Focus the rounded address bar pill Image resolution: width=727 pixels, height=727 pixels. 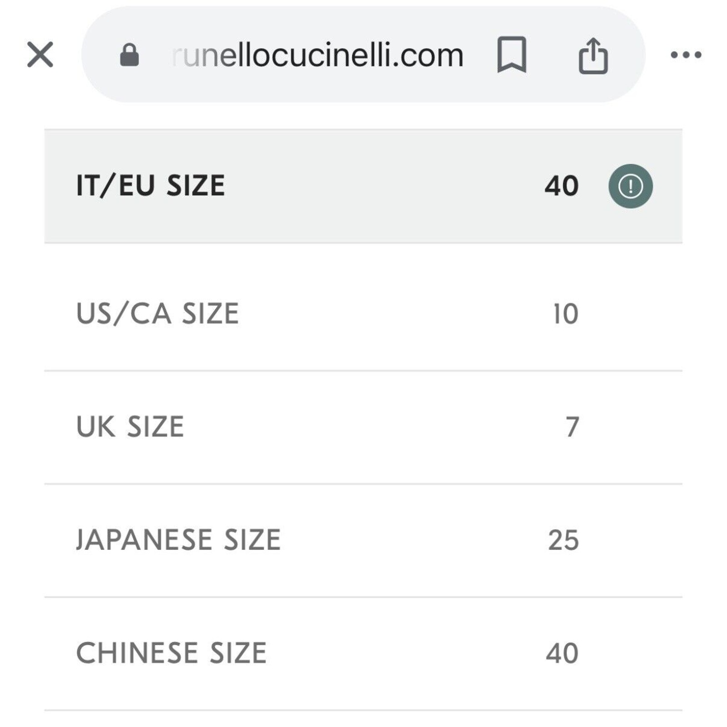[x=363, y=55]
